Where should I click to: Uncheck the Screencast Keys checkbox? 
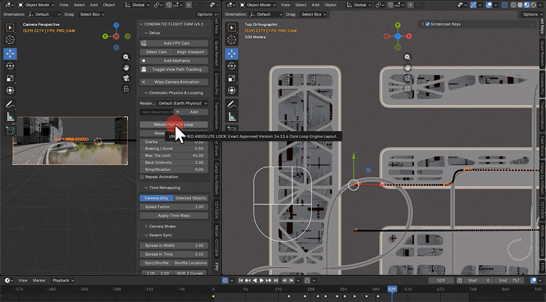[x=428, y=25]
